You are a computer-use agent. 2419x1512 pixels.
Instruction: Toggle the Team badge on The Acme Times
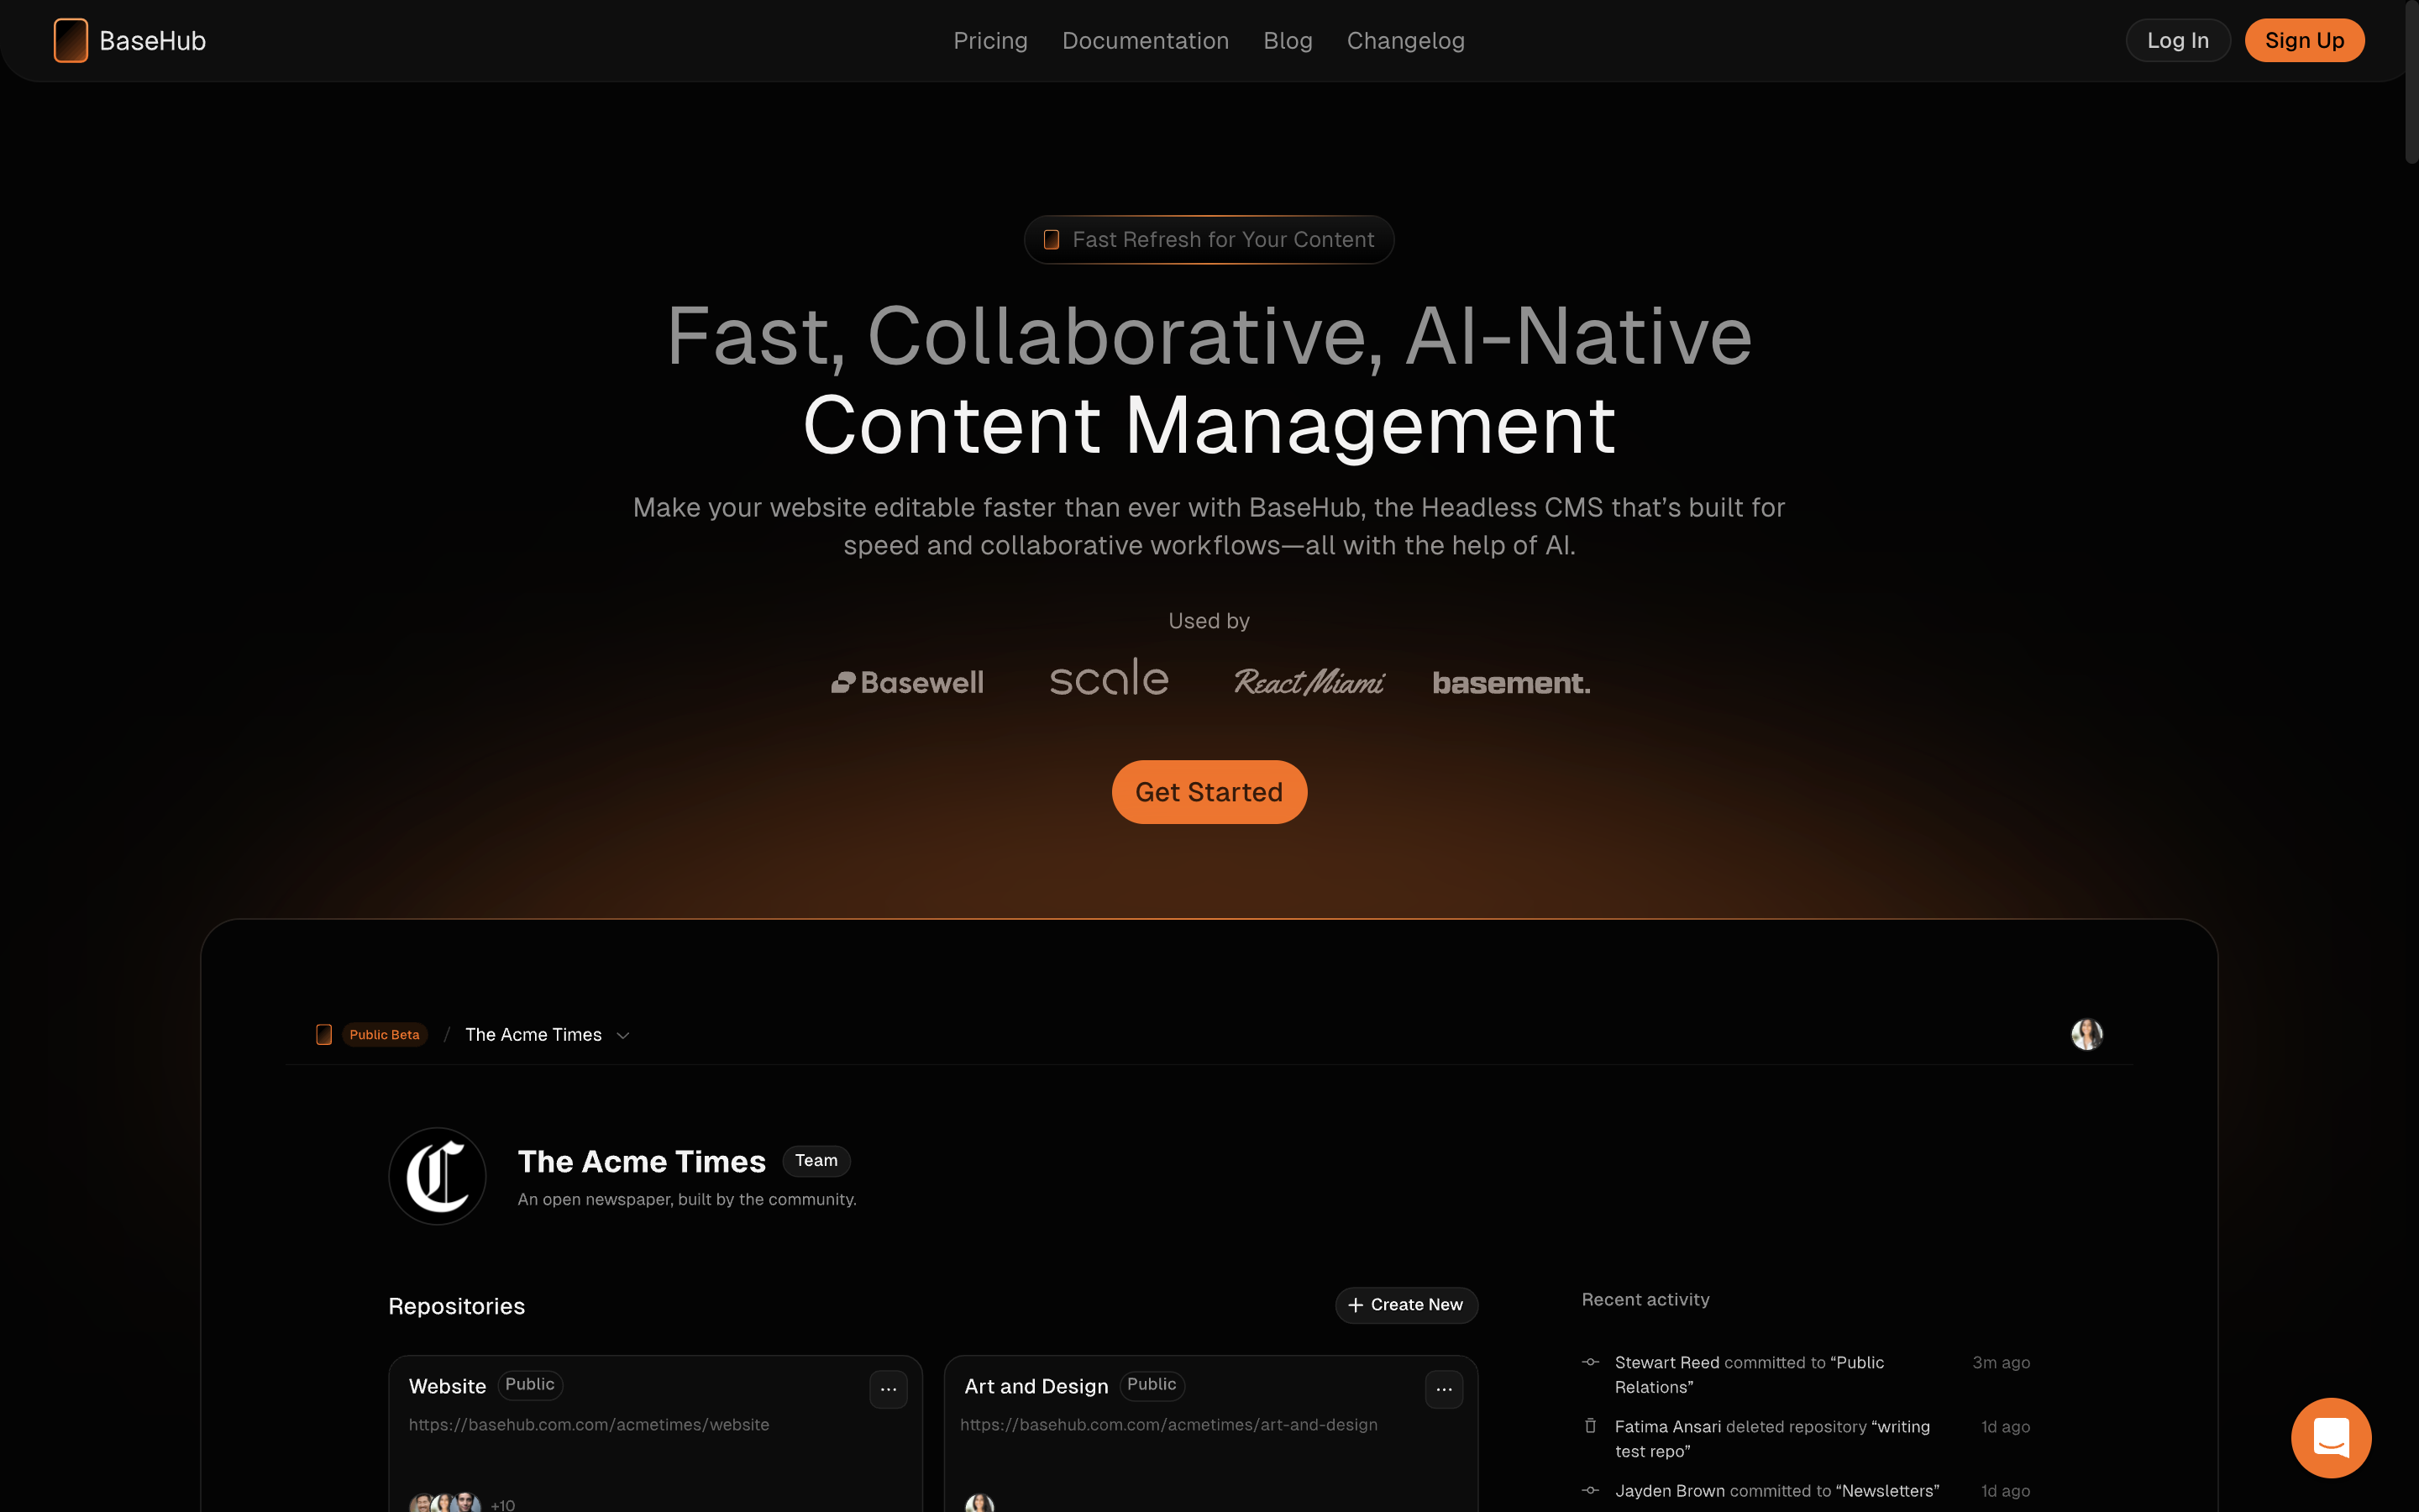(x=816, y=1160)
